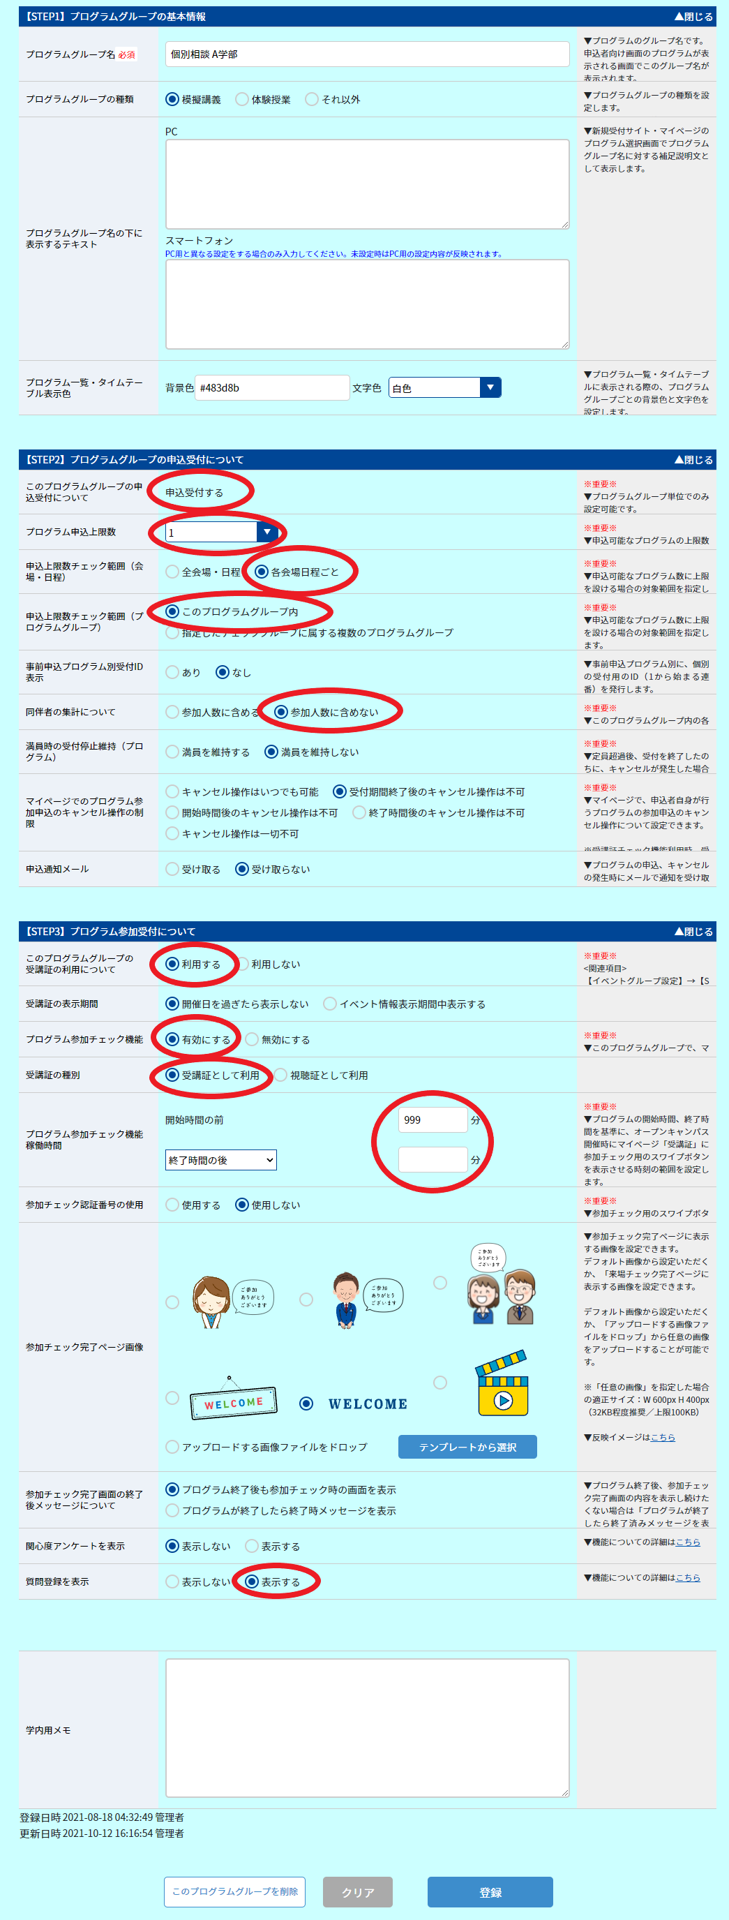Click the プログラムグループ名 input field
Screen dimensions: 729x1920
367,54
